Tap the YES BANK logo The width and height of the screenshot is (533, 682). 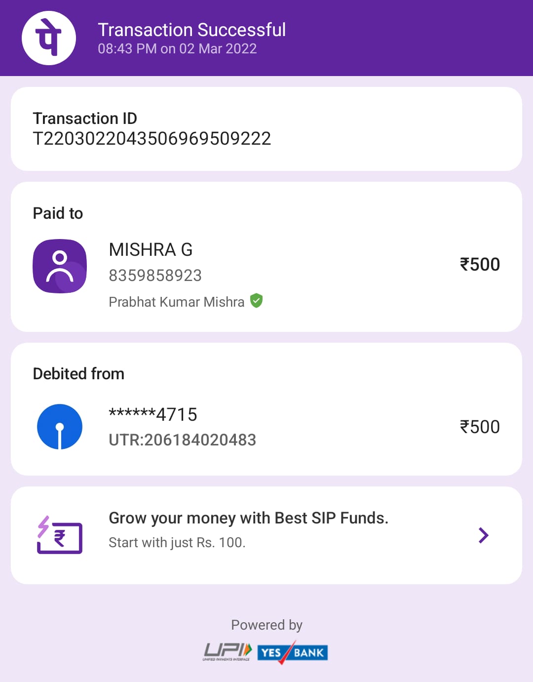(x=293, y=652)
